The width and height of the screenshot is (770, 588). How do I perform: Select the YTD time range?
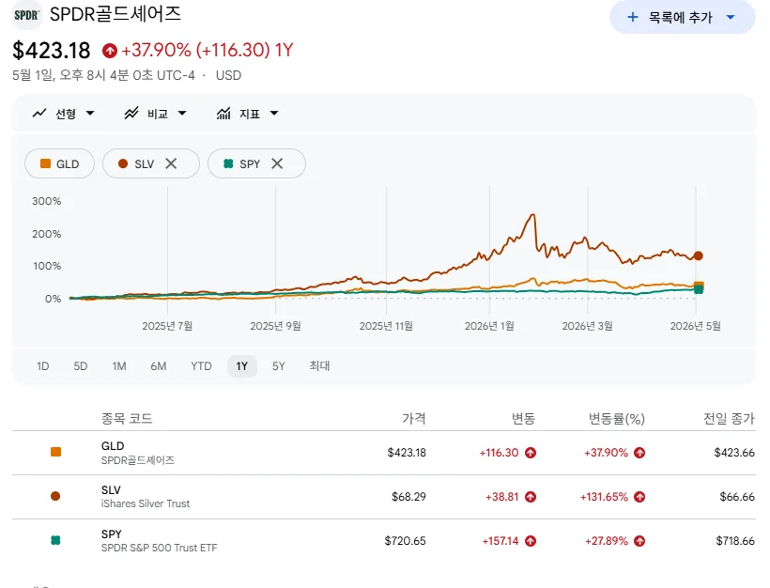[x=201, y=366]
